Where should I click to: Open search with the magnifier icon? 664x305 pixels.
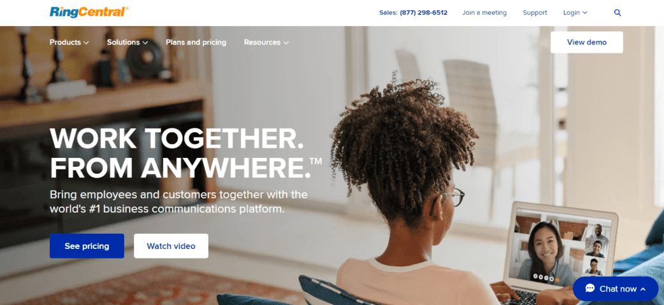click(617, 13)
